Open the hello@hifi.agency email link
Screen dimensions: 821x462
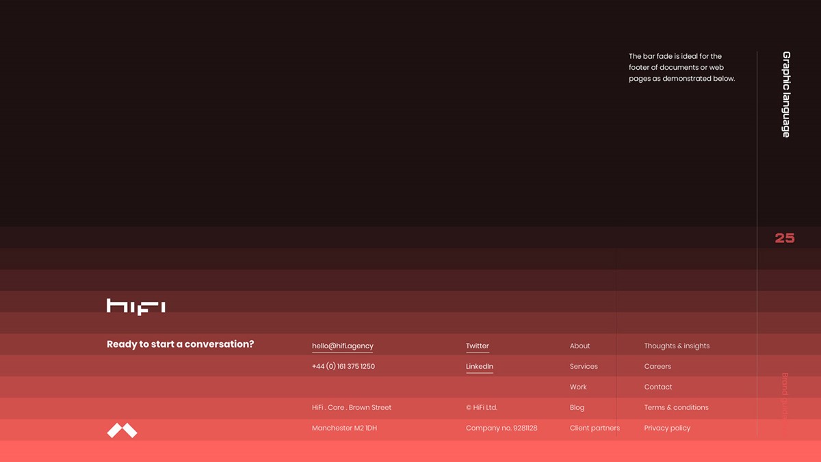[342, 346]
